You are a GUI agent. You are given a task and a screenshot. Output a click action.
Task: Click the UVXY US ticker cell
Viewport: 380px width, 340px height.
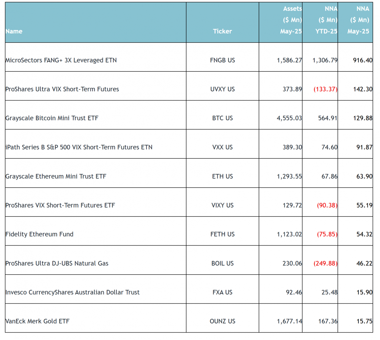point(222,89)
